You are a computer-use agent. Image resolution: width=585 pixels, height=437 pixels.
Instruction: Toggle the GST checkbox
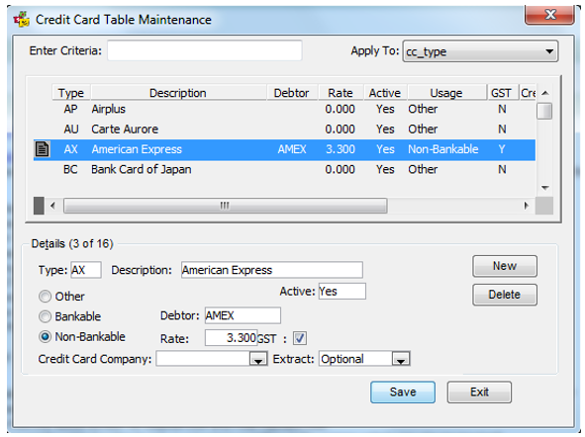click(x=300, y=338)
